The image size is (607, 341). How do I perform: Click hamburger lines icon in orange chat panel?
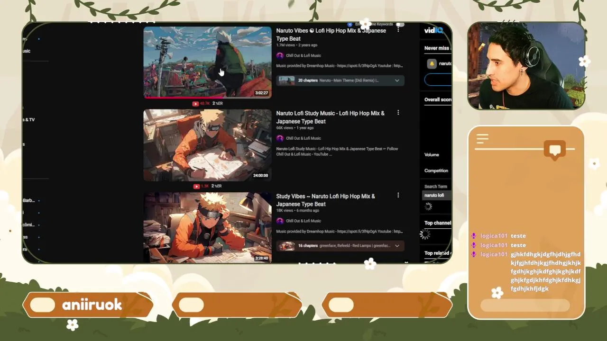(x=482, y=139)
